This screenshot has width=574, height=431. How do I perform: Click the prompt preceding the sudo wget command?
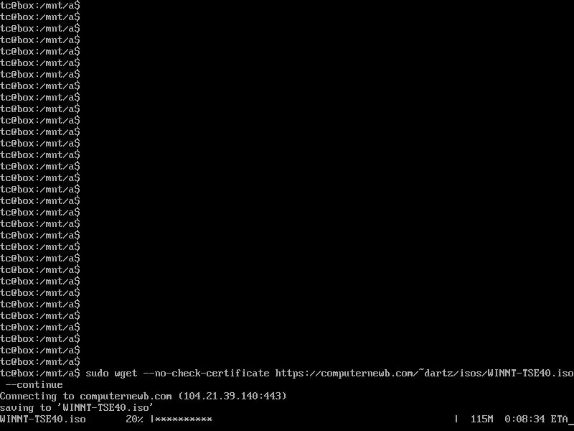click(x=40, y=373)
